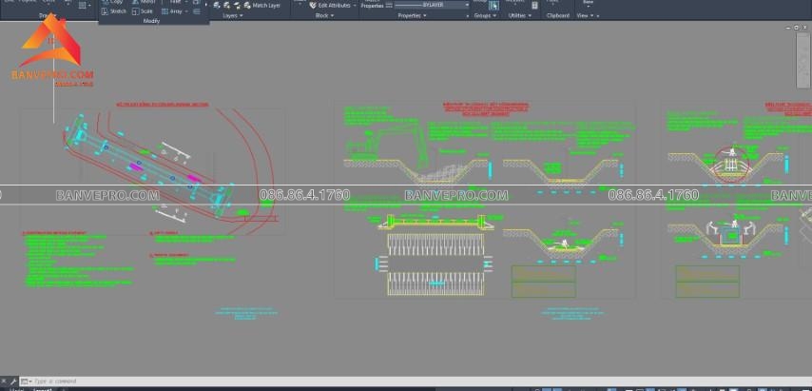Expand the Utilities panel title
Screen dimensions: 812x391
coord(518,15)
